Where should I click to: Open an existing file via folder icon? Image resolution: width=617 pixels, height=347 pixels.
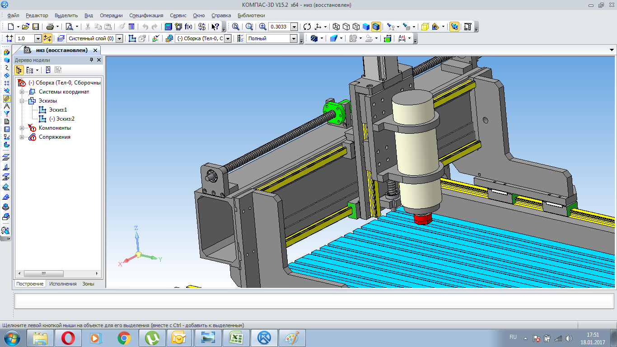click(26, 27)
